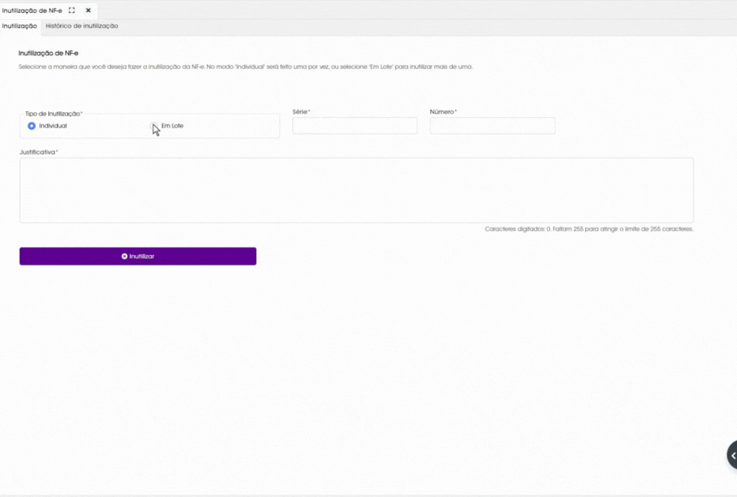Click the Tipo de Inutilização group label
The height and width of the screenshot is (497, 737).
point(54,114)
